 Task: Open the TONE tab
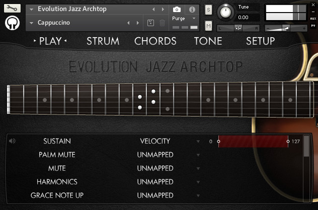tap(208, 41)
